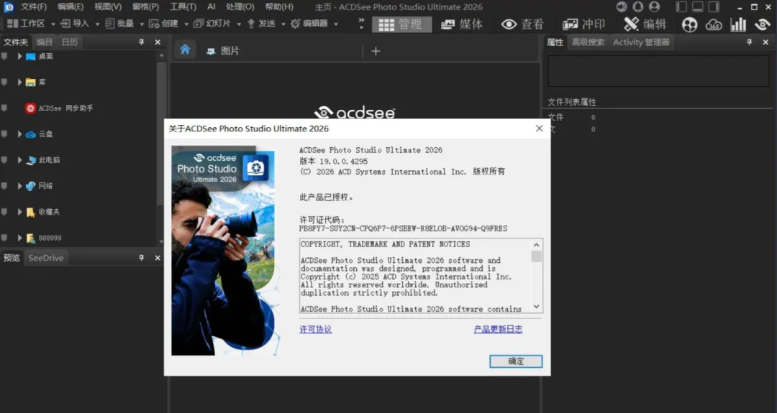Switch to the 日历 tab
The image size is (777, 413).
[69, 42]
